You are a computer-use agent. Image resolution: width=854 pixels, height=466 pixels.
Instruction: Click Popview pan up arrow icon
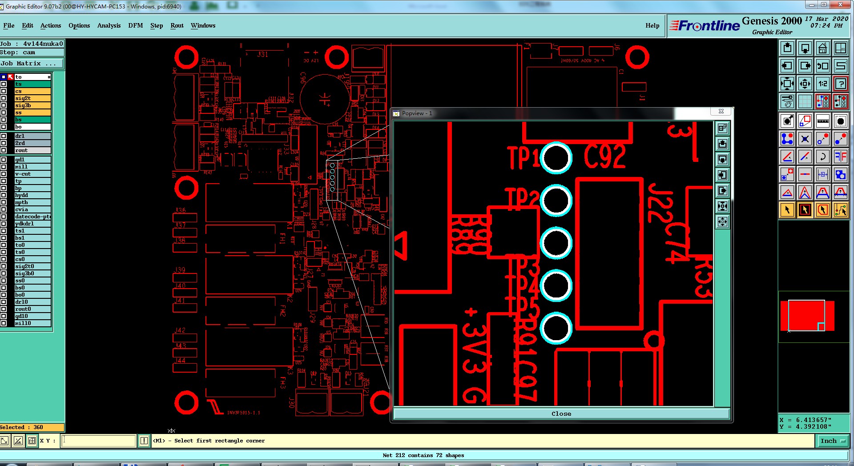coord(722,144)
